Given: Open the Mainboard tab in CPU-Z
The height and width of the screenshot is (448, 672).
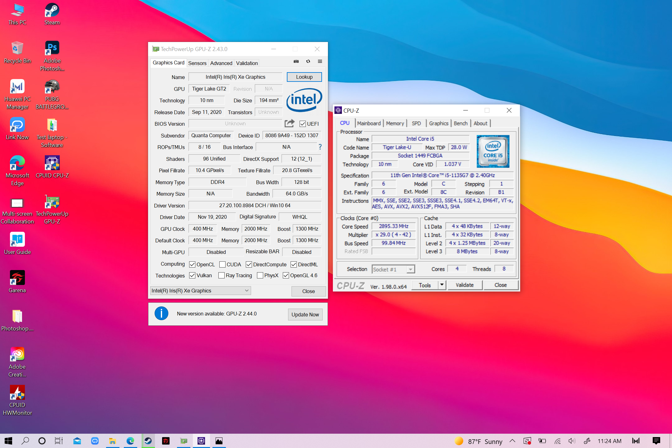Looking at the screenshot, I should pos(369,123).
